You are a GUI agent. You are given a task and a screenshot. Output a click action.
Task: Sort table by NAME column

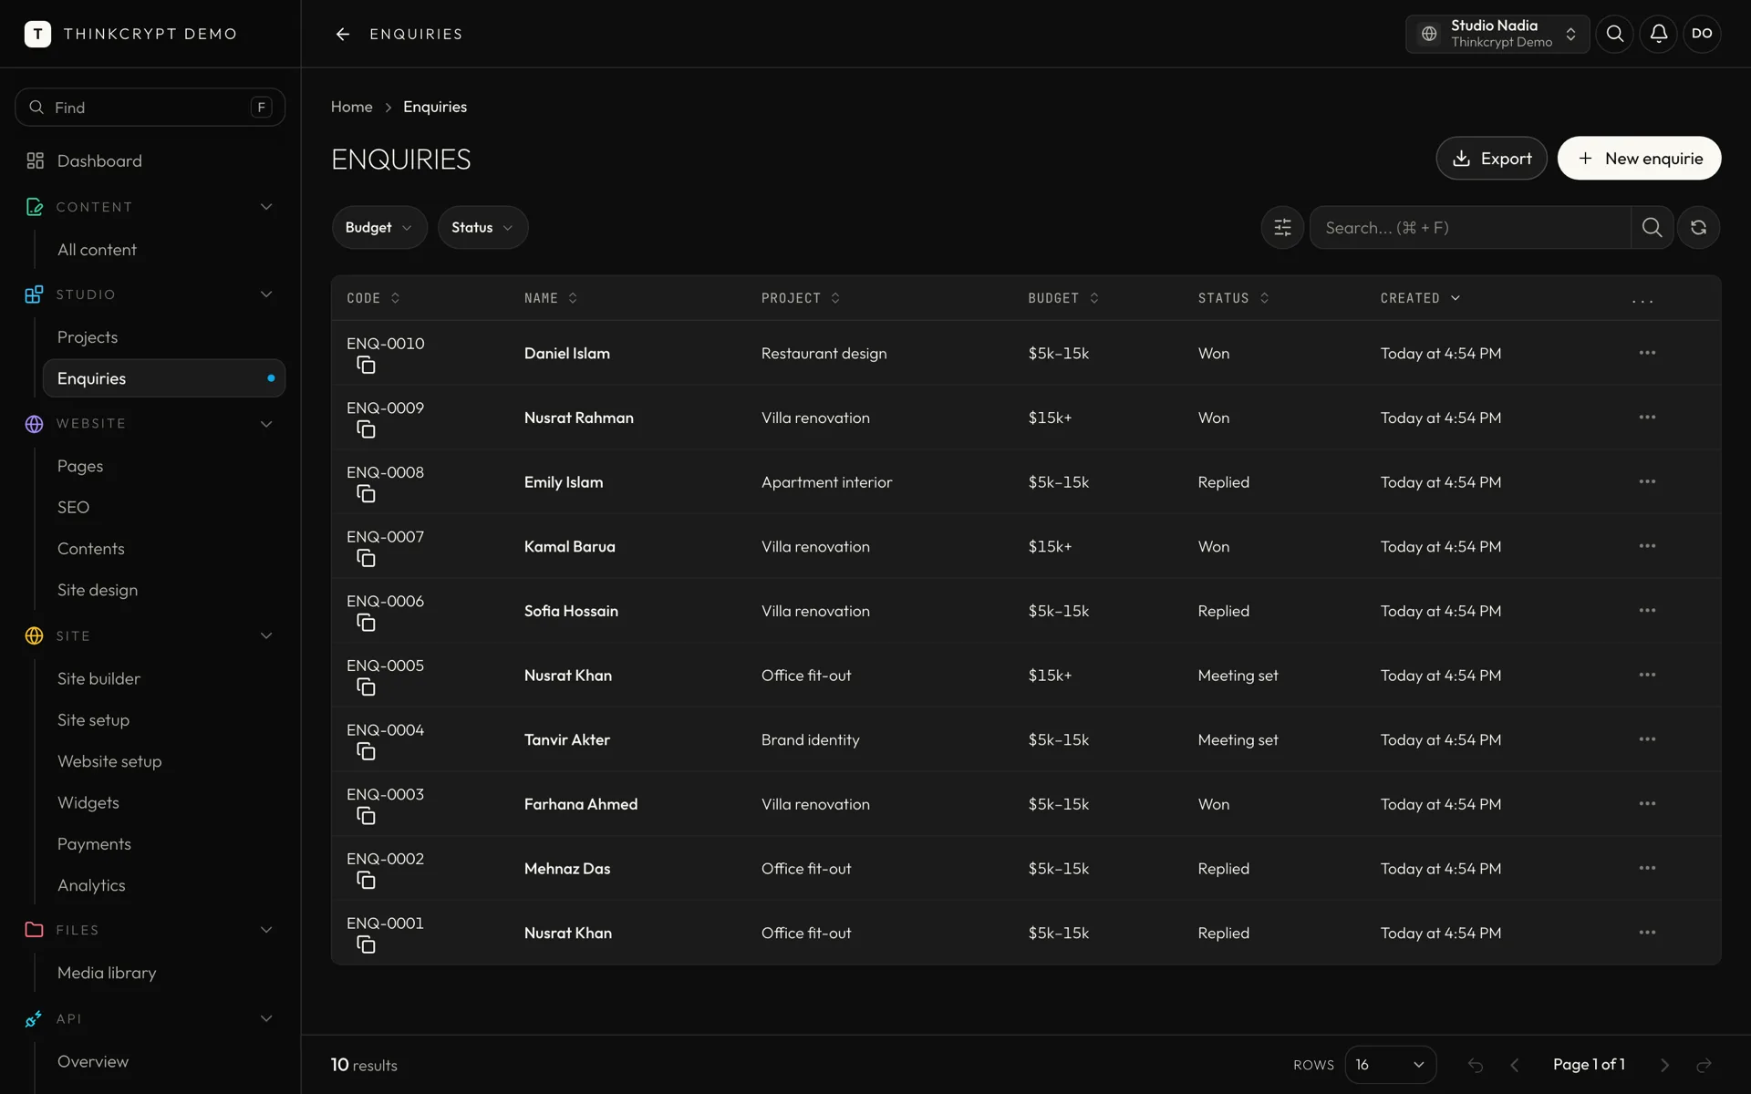[x=550, y=298]
